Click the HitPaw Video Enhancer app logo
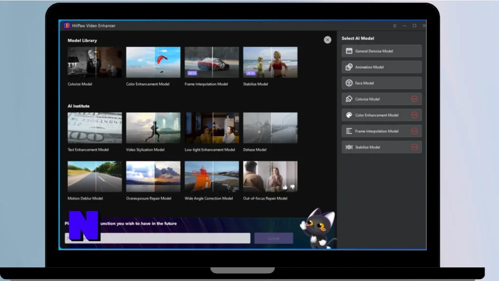Screen dimensions: 499x281 pos(66,26)
